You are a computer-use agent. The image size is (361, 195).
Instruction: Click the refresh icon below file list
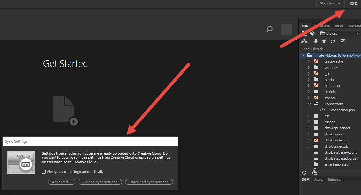tap(304, 173)
